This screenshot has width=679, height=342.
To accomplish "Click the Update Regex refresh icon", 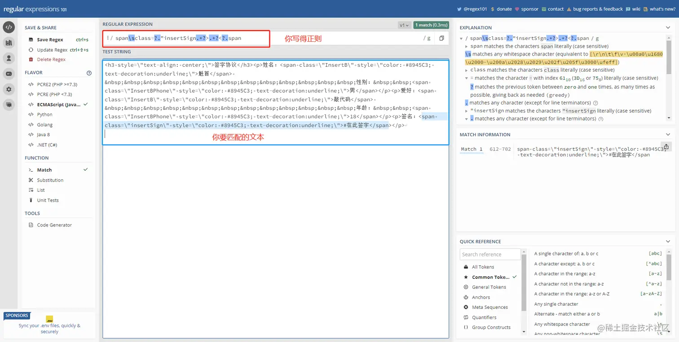I will tap(31, 50).
